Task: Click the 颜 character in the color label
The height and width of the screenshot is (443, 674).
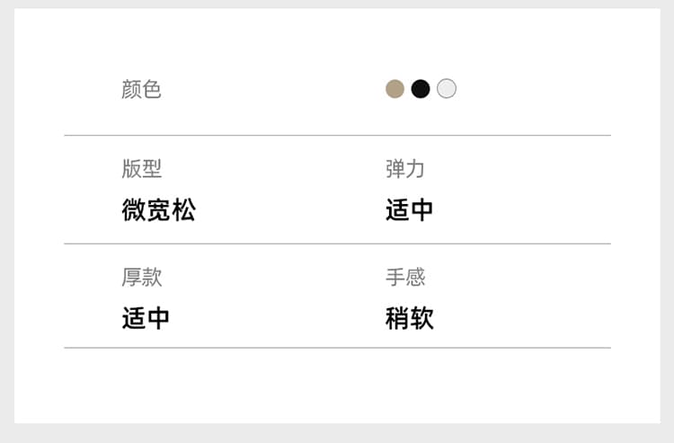Action: 131,89
